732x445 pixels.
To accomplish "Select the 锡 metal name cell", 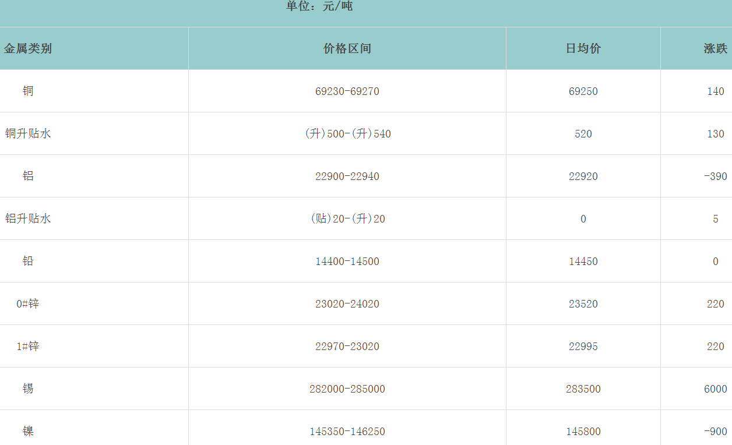I will tap(28, 389).
